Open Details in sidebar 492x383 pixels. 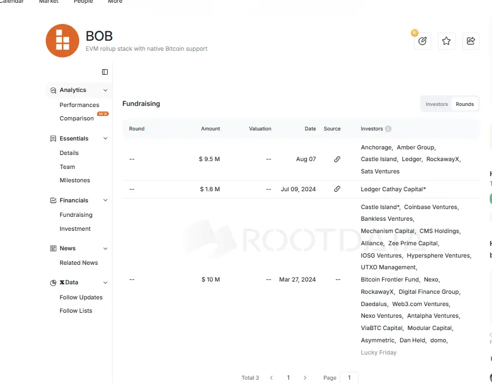click(69, 153)
